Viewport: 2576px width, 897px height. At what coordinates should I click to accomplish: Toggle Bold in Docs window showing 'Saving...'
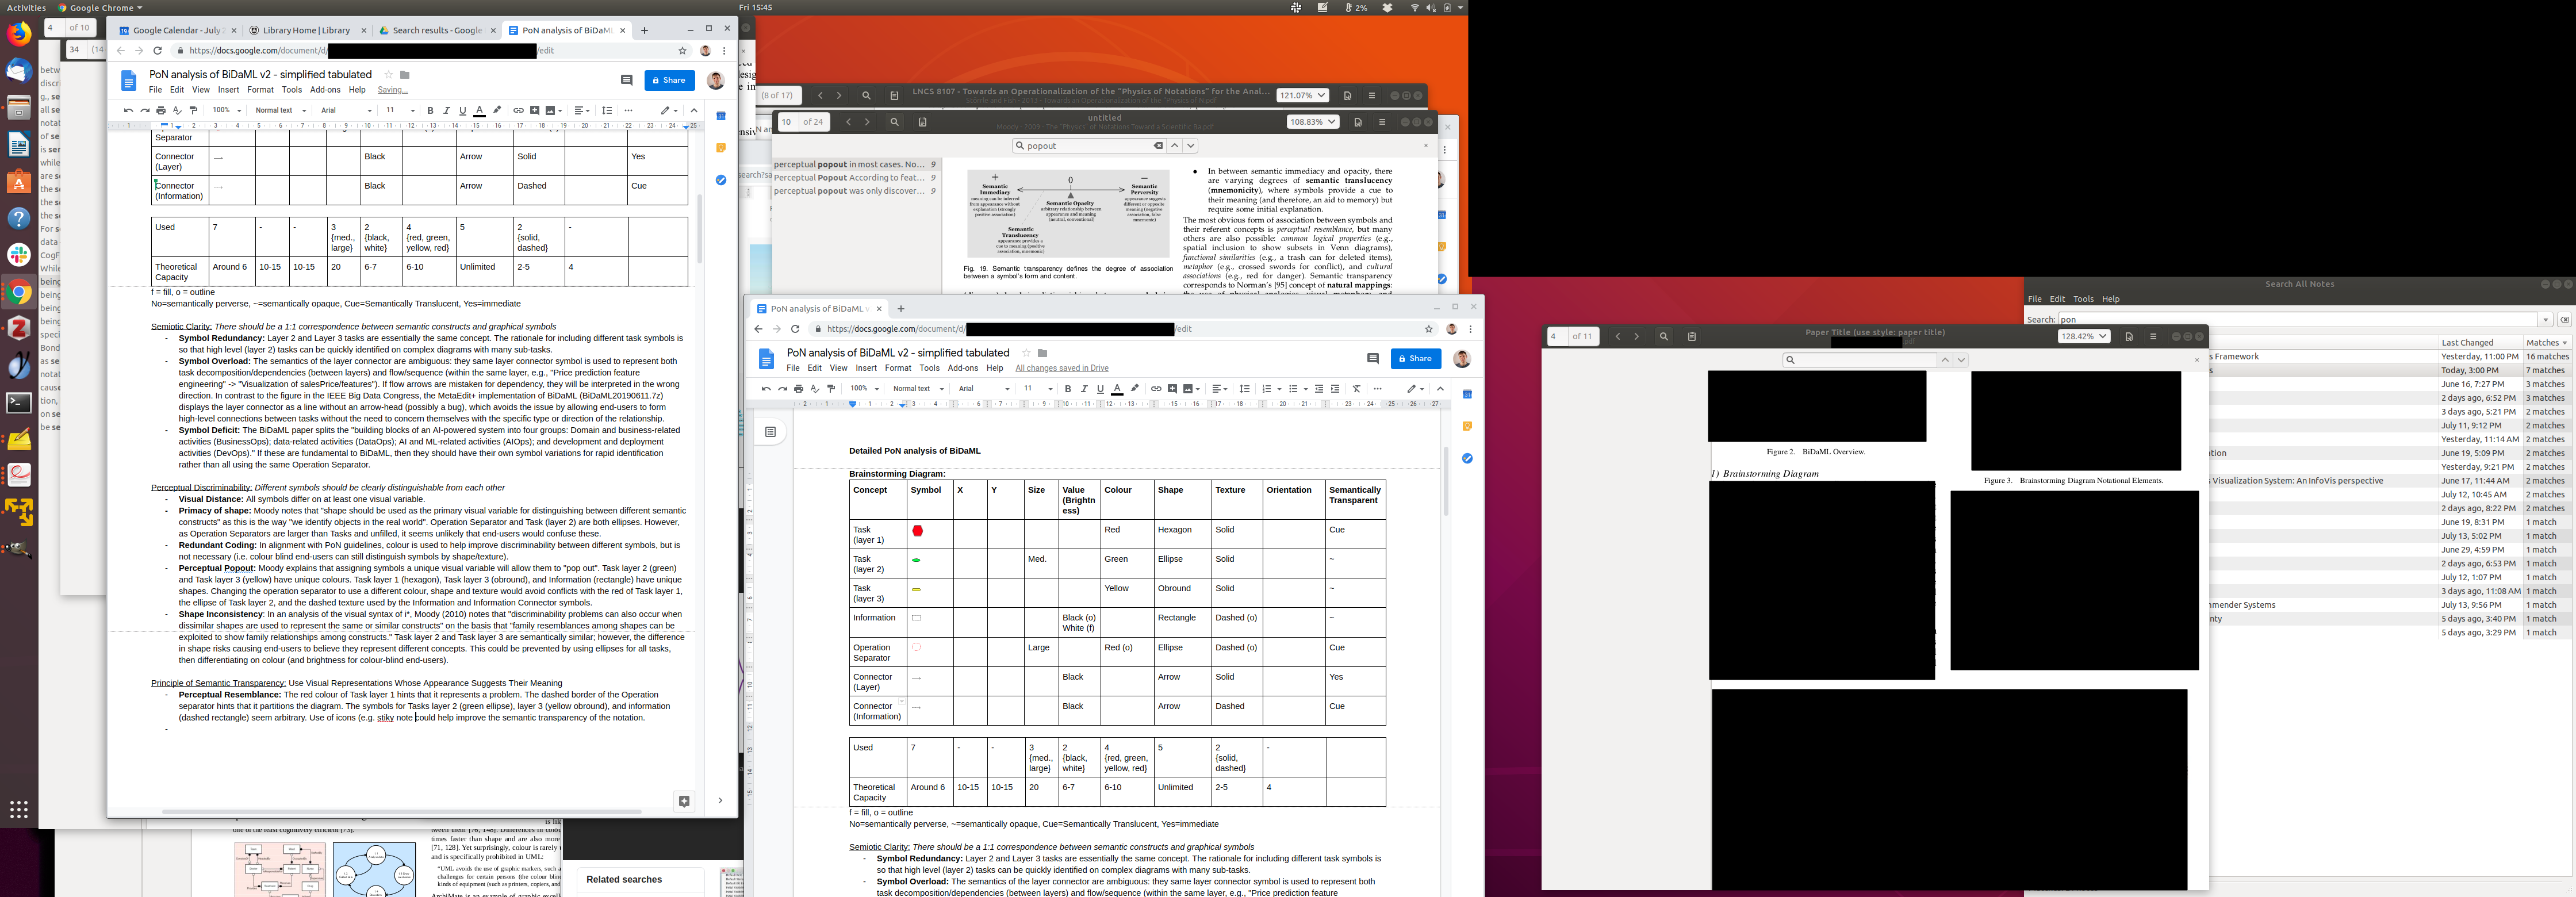coord(430,110)
